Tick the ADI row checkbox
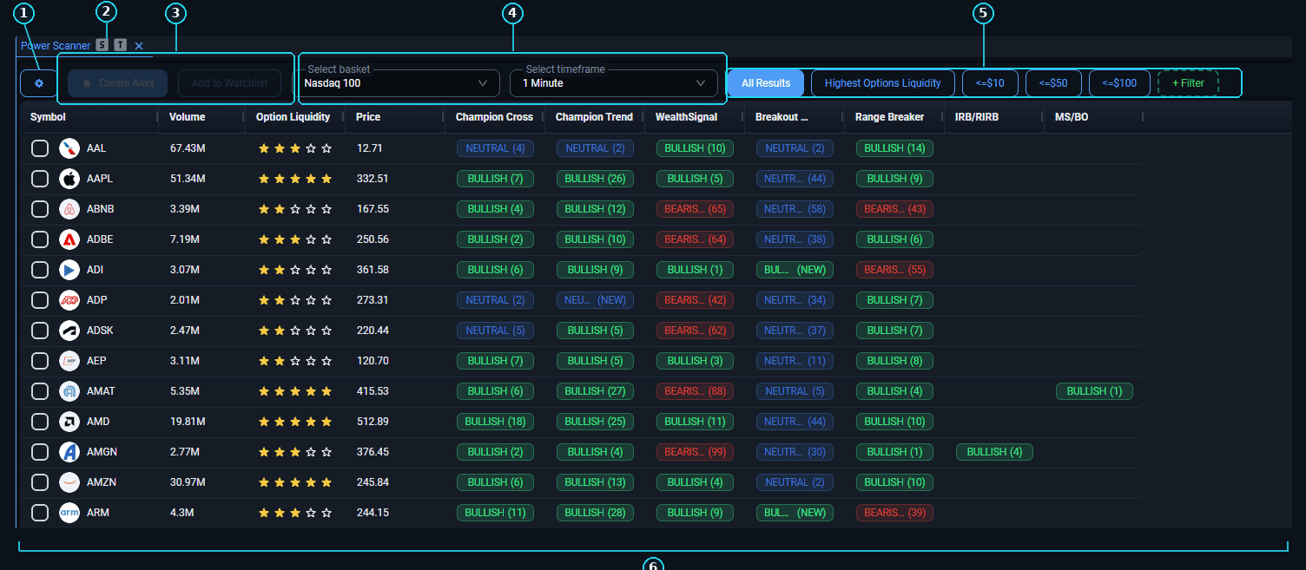Screen dimensions: 1306x570 tap(40, 270)
